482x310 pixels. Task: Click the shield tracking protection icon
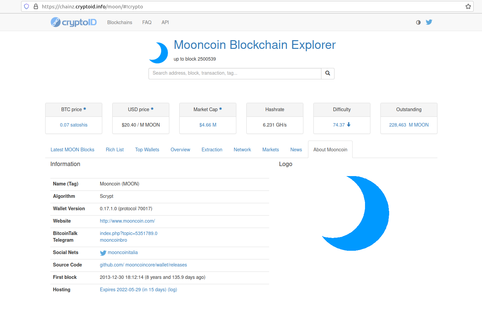point(26,6)
